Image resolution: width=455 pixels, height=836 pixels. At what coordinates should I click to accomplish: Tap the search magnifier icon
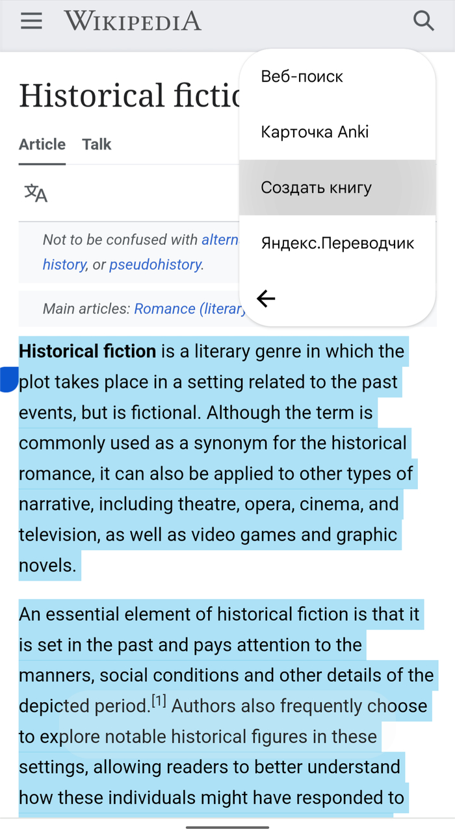[x=424, y=21]
